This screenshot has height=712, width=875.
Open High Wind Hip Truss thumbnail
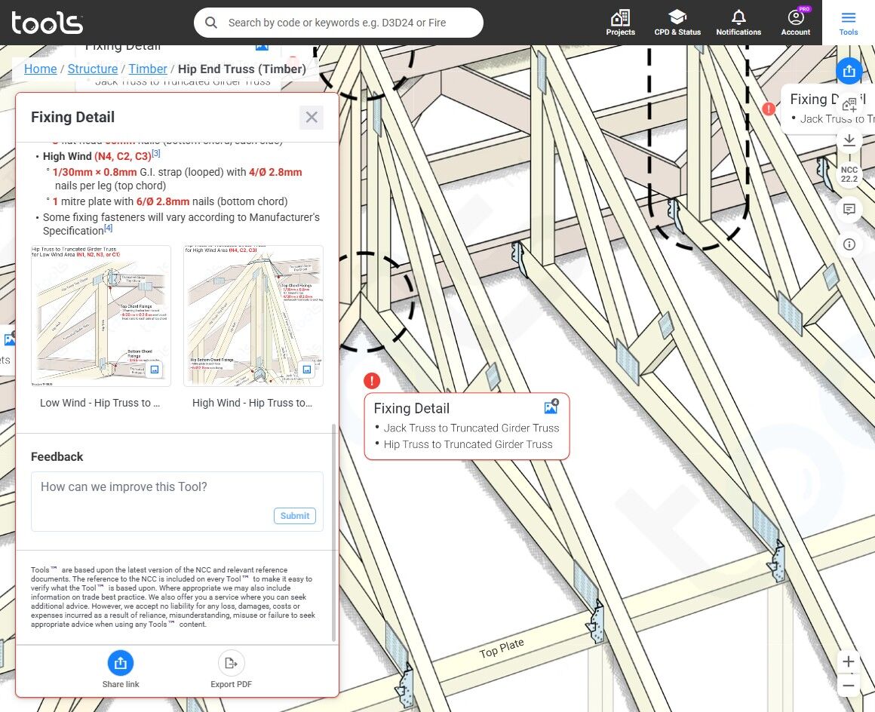click(253, 316)
